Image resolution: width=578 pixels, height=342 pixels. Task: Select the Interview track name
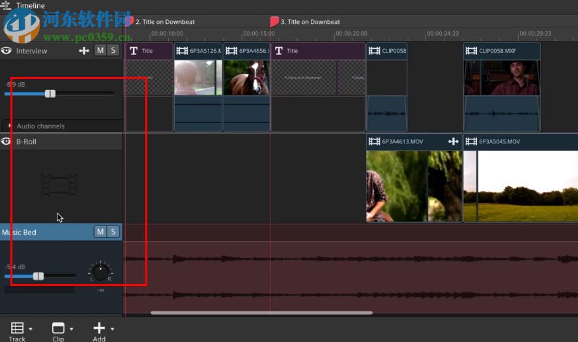pos(31,51)
